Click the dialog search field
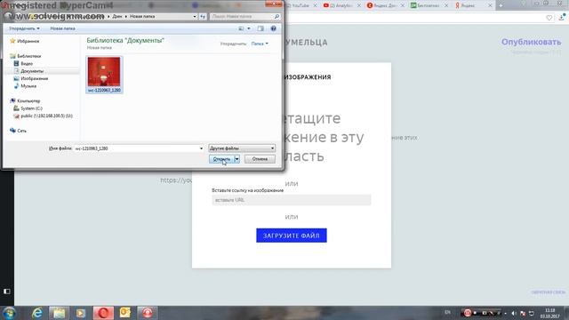Screen dimensions: 569x320 pos(242,16)
